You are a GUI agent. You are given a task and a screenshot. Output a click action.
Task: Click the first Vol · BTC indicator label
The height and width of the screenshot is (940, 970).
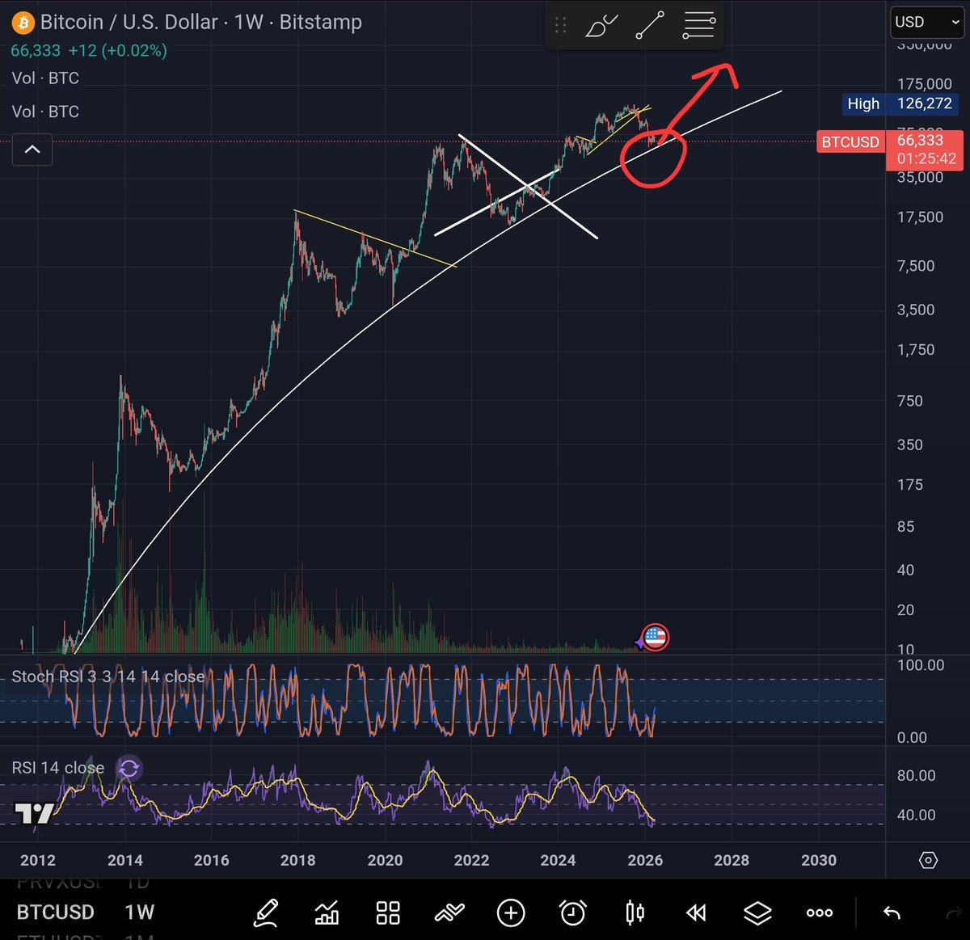(45, 78)
